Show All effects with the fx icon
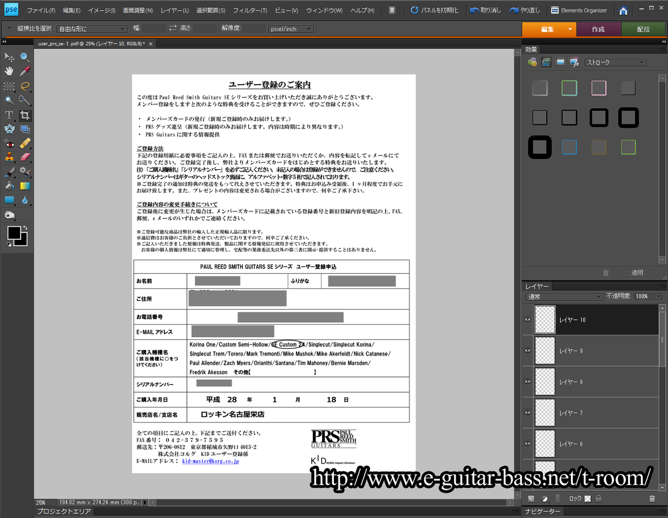 click(574, 62)
